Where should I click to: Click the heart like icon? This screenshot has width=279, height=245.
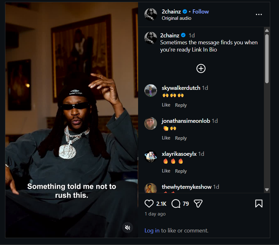(149, 204)
